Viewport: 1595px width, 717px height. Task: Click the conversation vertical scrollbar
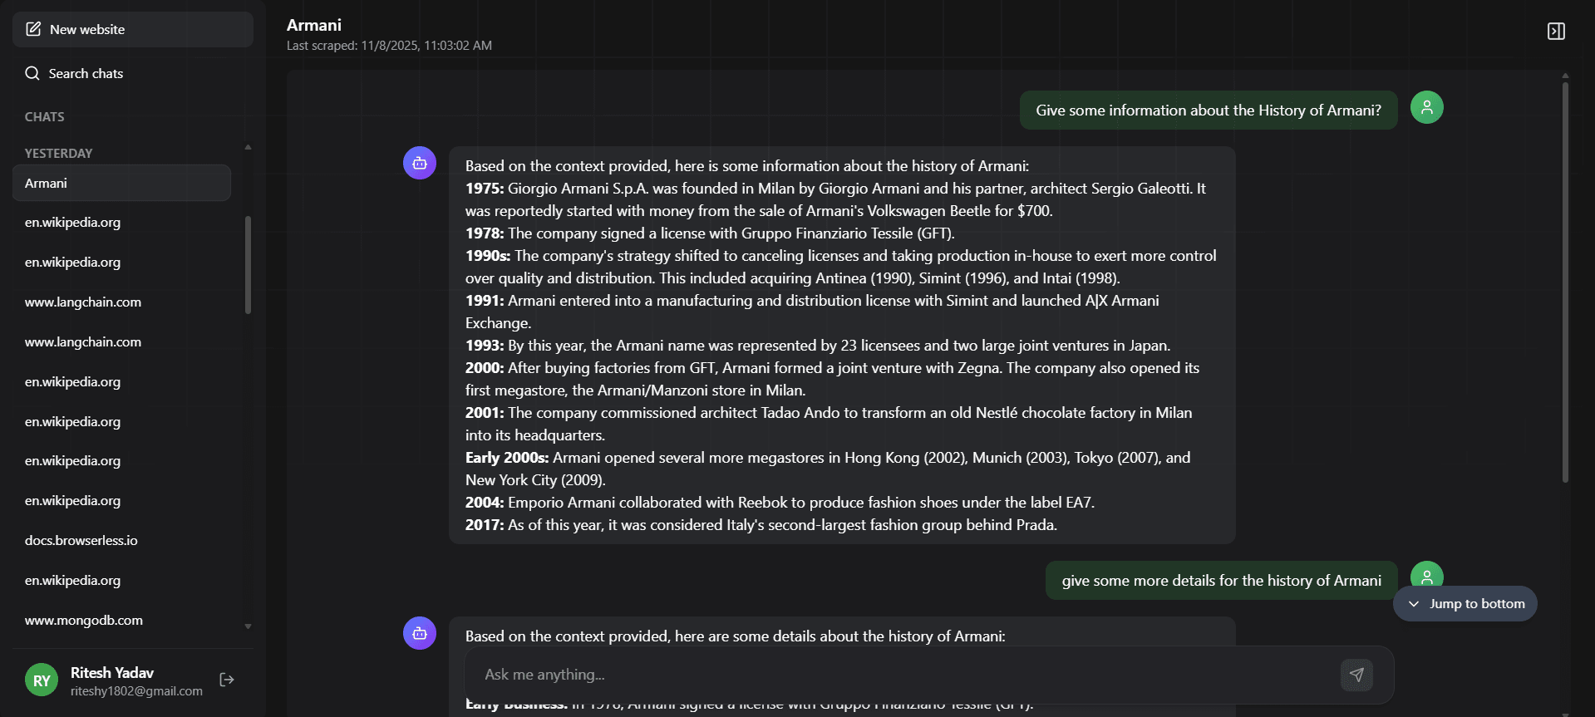coord(1565,282)
